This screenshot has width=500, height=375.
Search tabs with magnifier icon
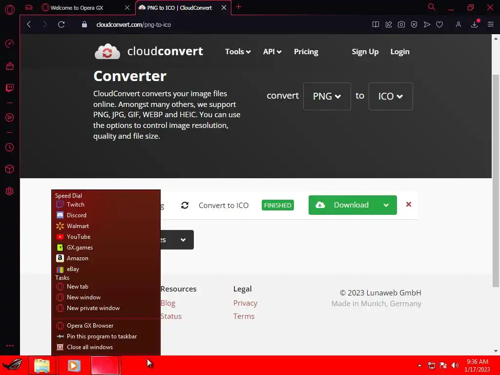tap(432, 7)
